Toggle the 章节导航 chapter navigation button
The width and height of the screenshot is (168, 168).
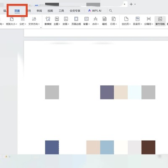point(160,21)
